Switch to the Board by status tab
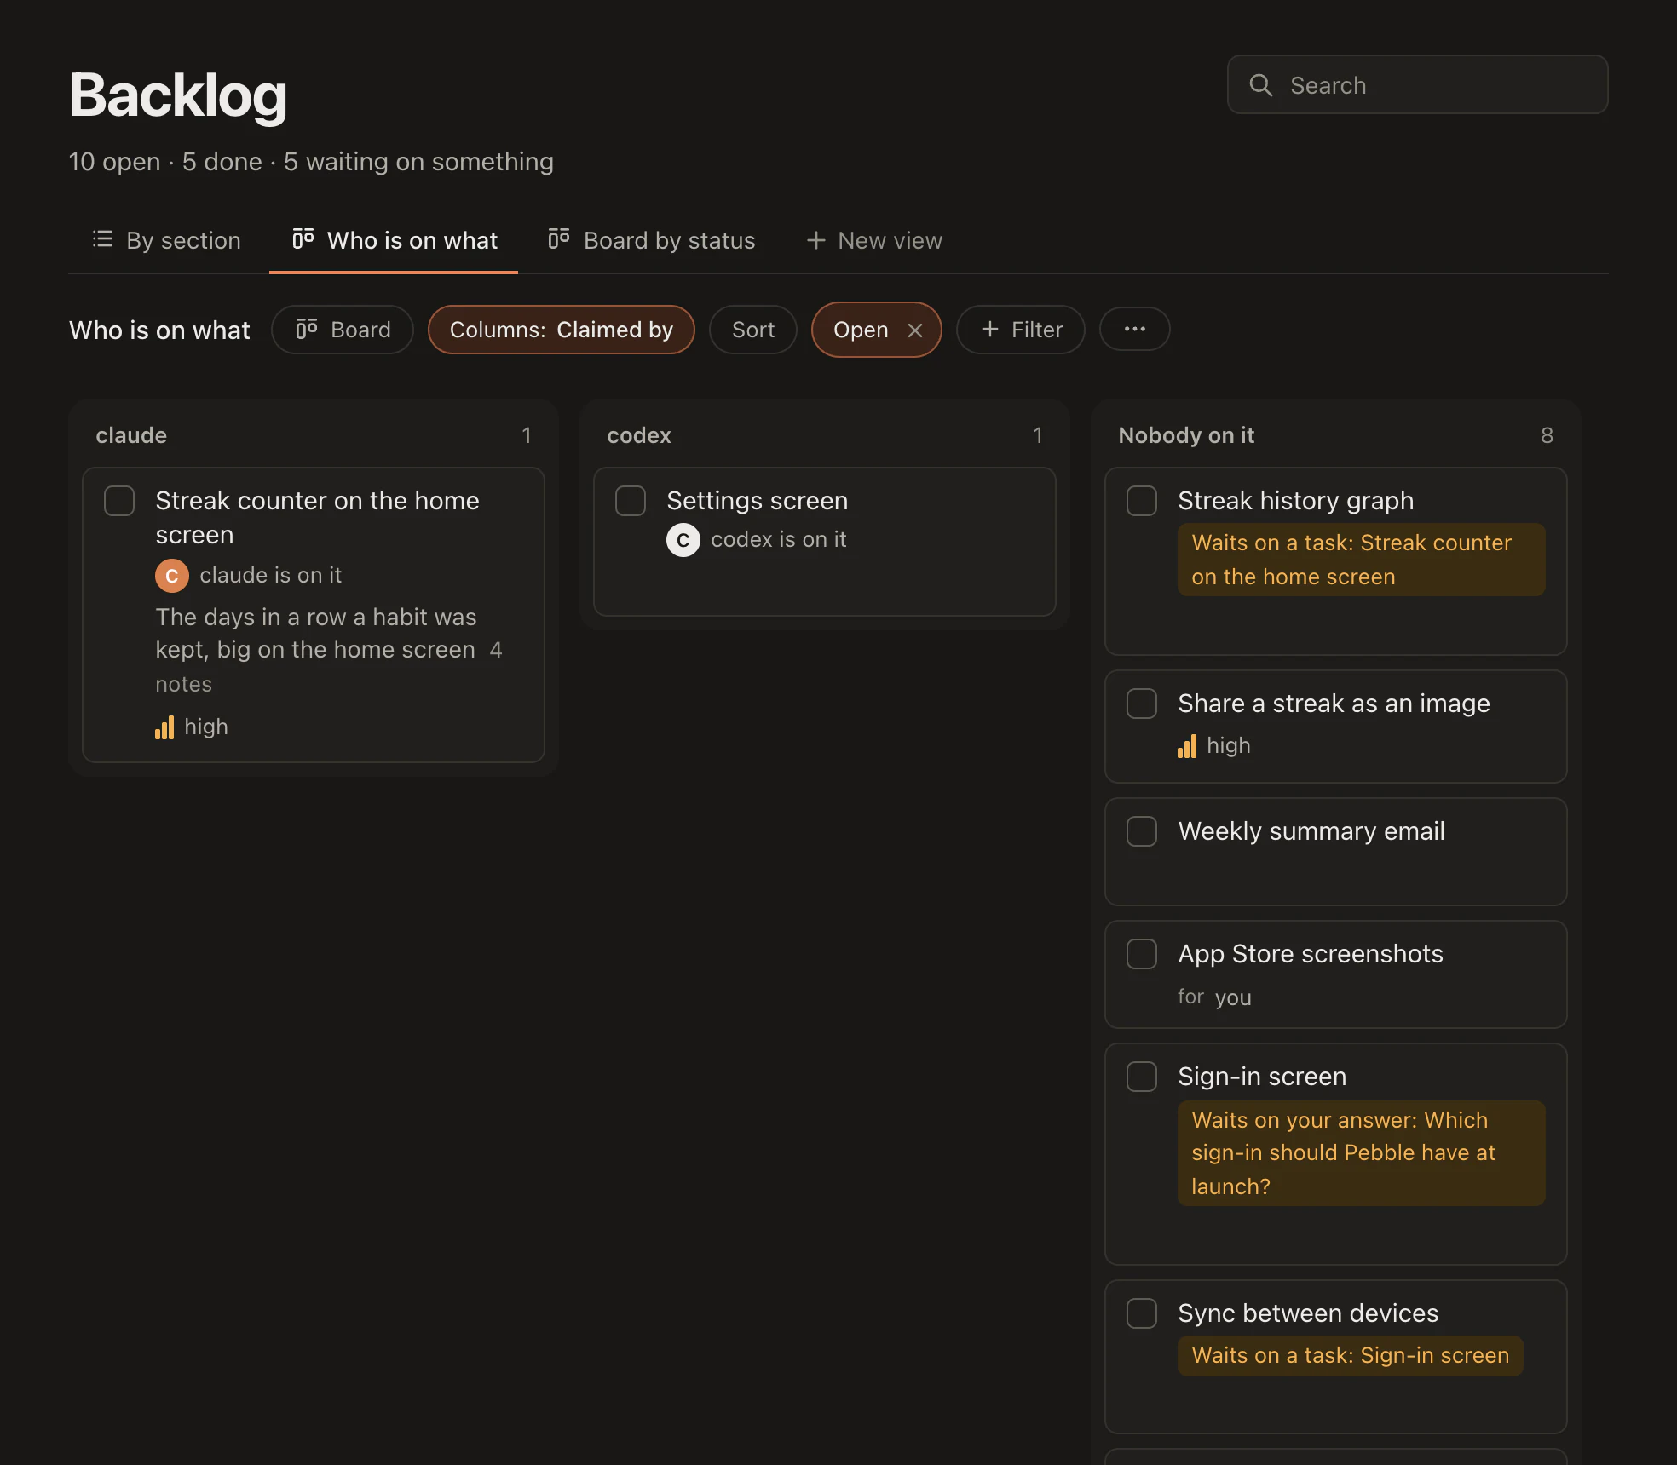The image size is (1677, 1465). point(652,240)
